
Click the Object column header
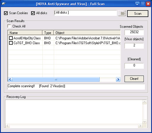(87, 33)
